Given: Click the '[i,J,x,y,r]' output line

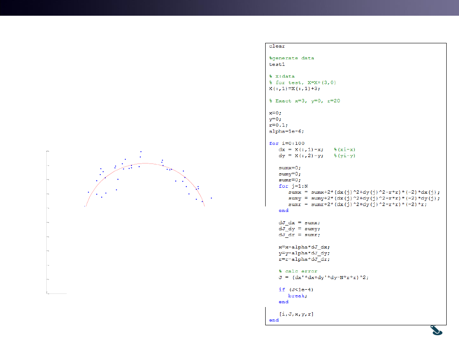Looking at the screenshot, I should [x=296, y=314].
